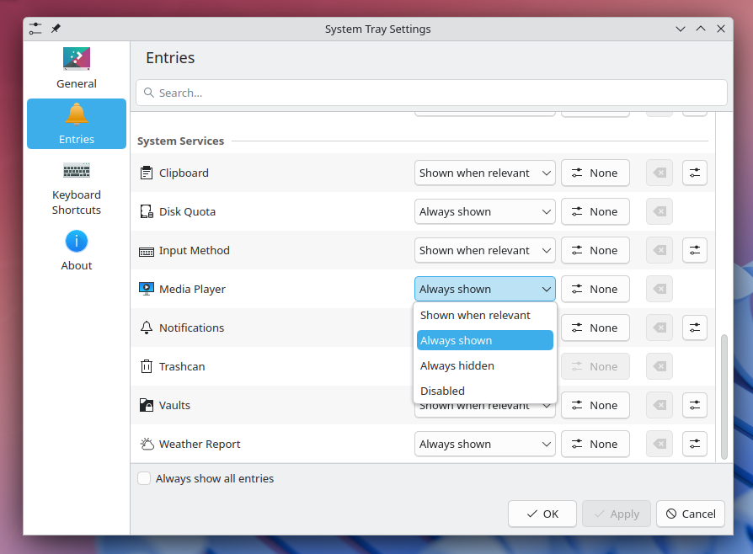This screenshot has height=554, width=753.
Task: Configure the Notifications entry
Action: [x=695, y=328]
